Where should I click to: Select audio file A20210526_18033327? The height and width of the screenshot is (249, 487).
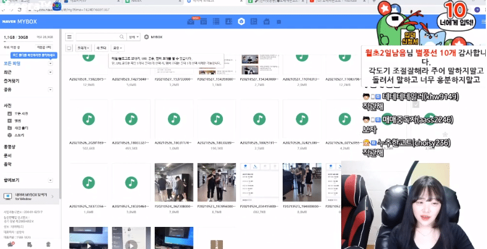[131, 119]
